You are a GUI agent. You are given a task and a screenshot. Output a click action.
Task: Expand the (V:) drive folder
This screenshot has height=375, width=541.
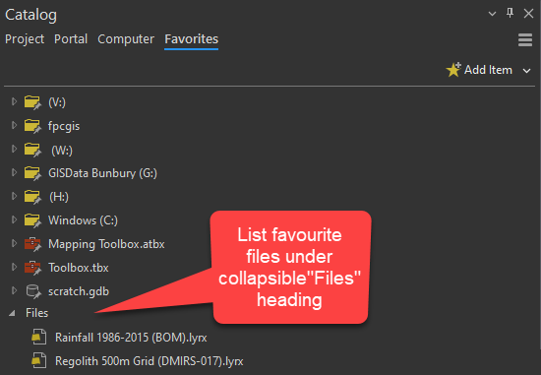click(x=14, y=101)
